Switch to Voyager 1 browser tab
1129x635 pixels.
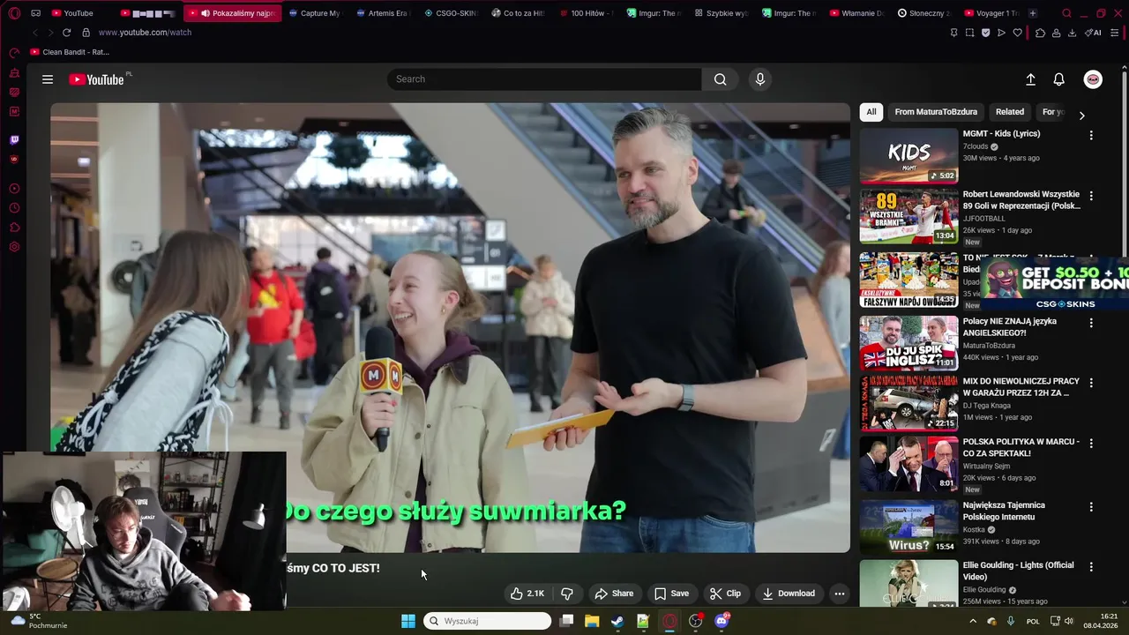991,13
